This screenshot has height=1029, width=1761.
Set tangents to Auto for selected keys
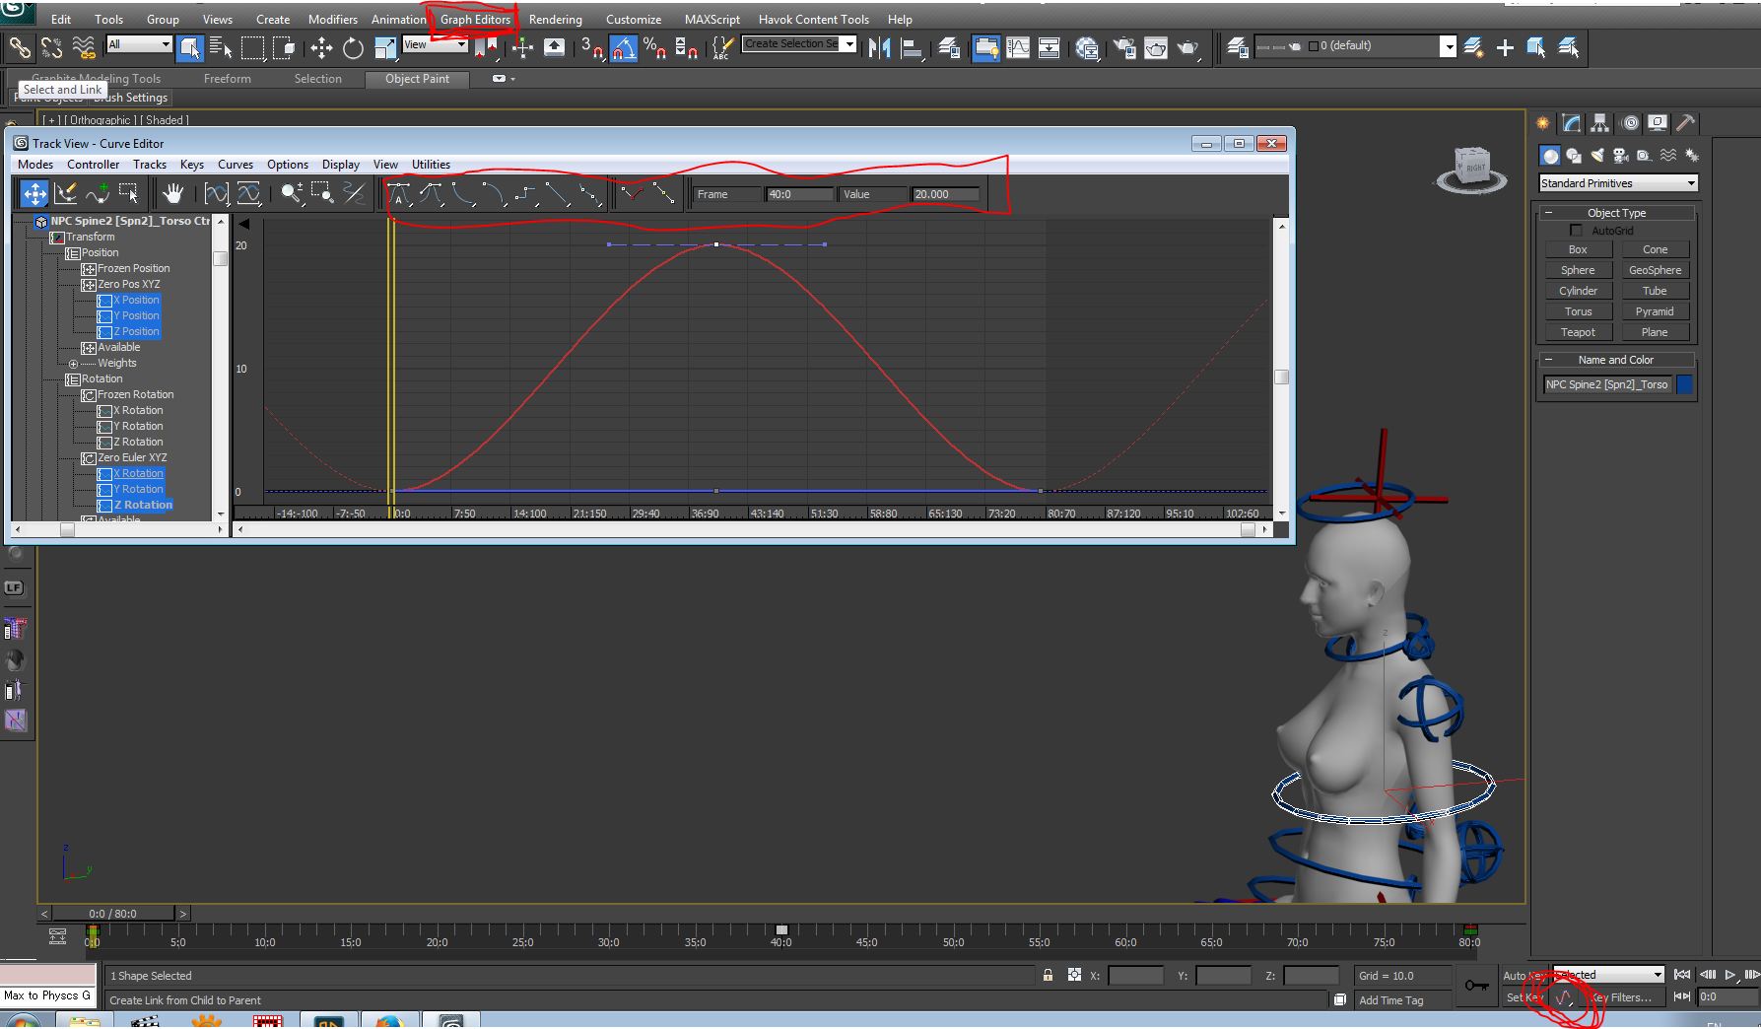(401, 194)
